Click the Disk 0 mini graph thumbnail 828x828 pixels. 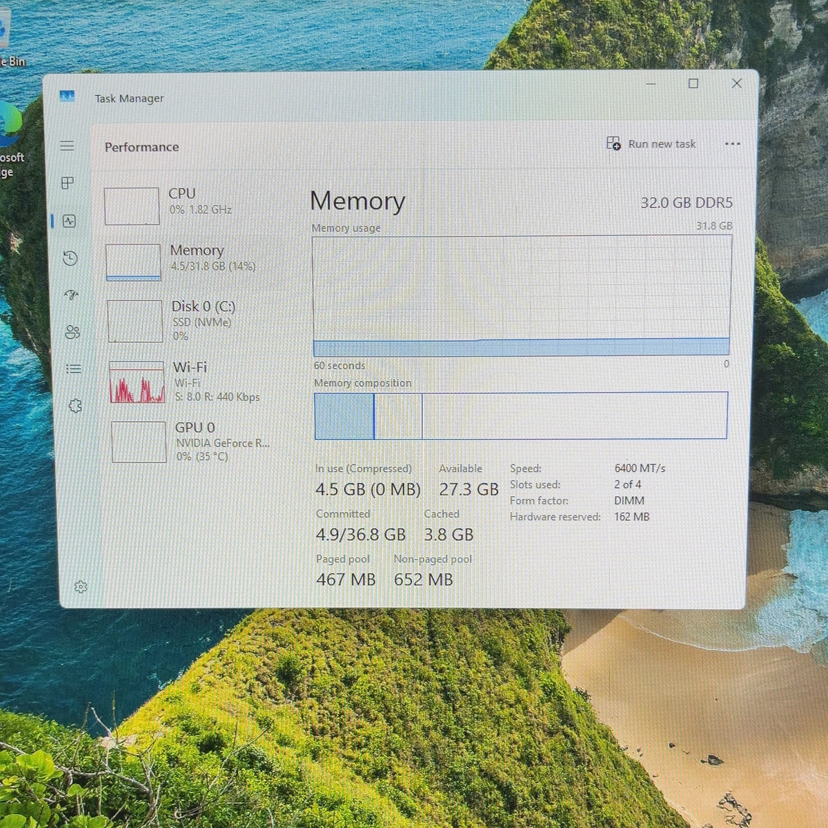click(x=135, y=321)
